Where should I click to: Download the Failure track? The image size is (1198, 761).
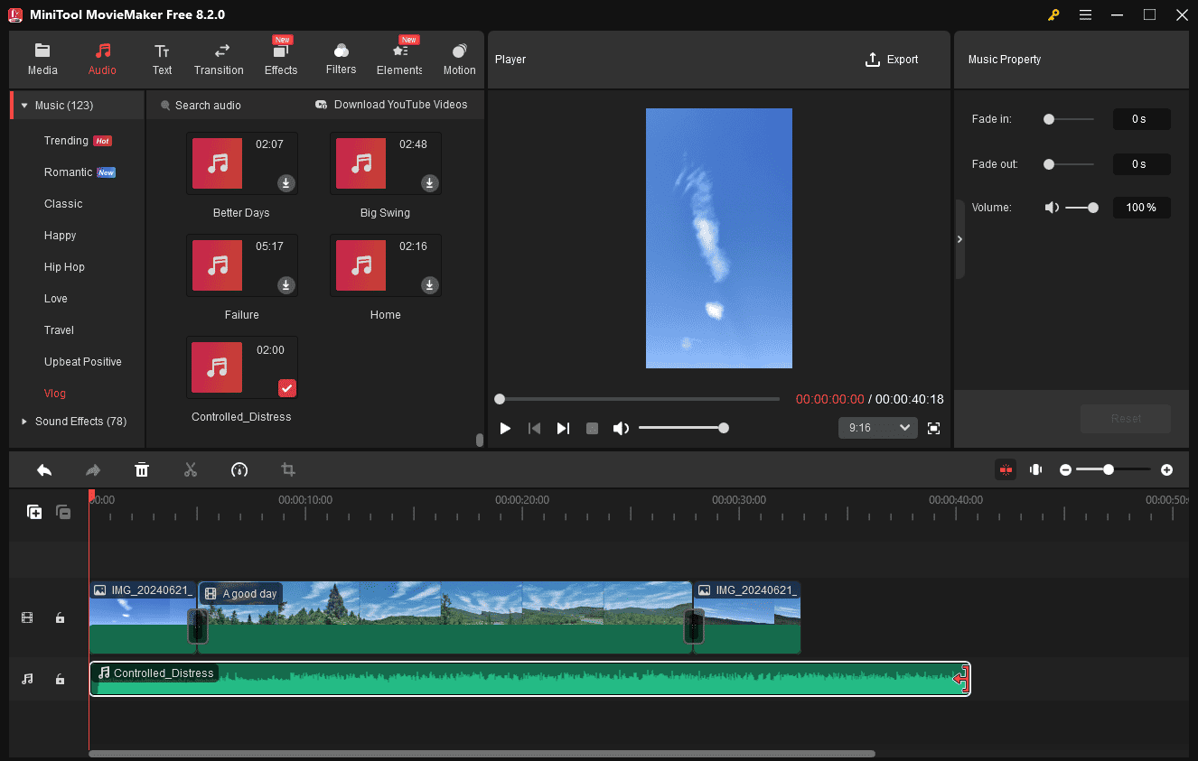(285, 285)
